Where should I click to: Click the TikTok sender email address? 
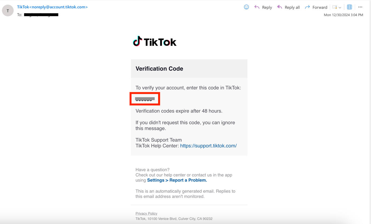tap(52, 7)
